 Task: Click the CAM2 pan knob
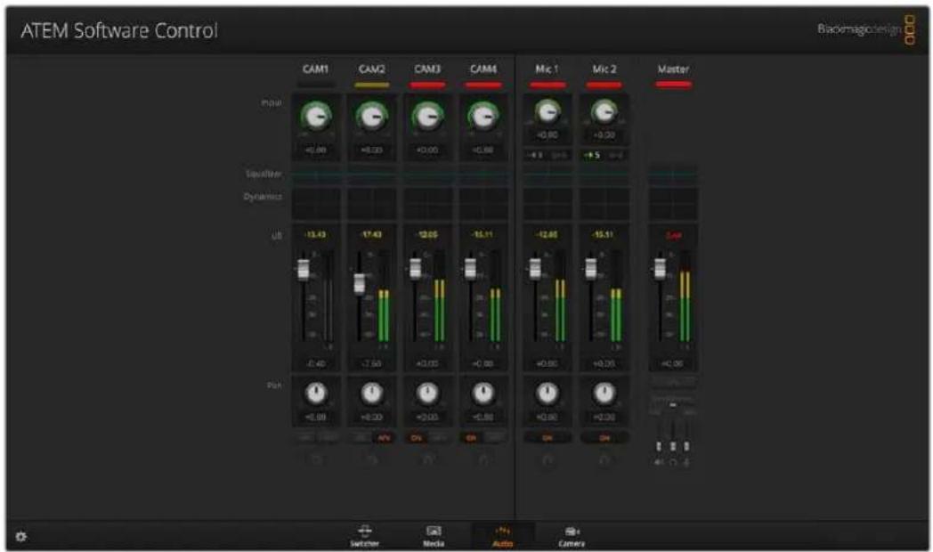click(372, 394)
